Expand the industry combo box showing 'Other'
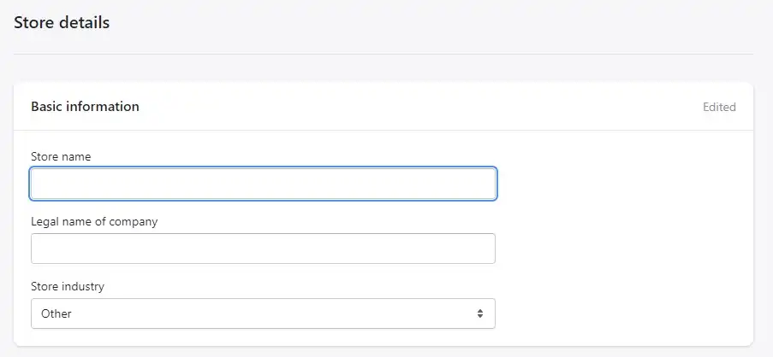The width and height of the screenshot is (773, 357). (263, 313)
